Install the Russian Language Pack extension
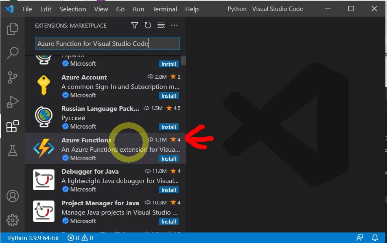This screenshot has width=387, height=243. pyautogui.click(x=168, y=127)
